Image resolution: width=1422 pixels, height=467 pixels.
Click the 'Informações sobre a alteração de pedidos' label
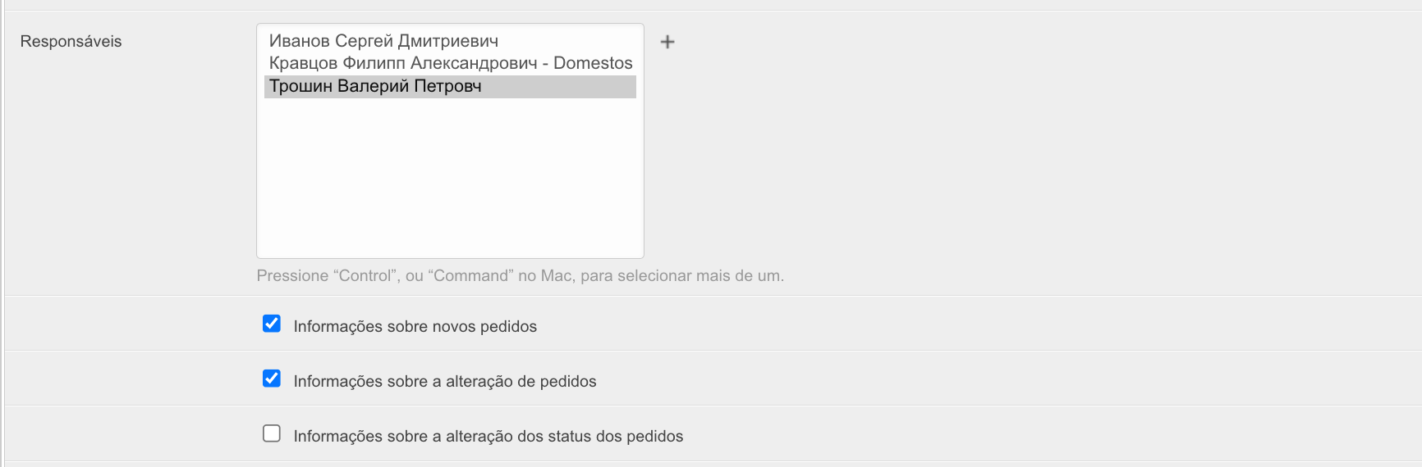coord(444,381)
